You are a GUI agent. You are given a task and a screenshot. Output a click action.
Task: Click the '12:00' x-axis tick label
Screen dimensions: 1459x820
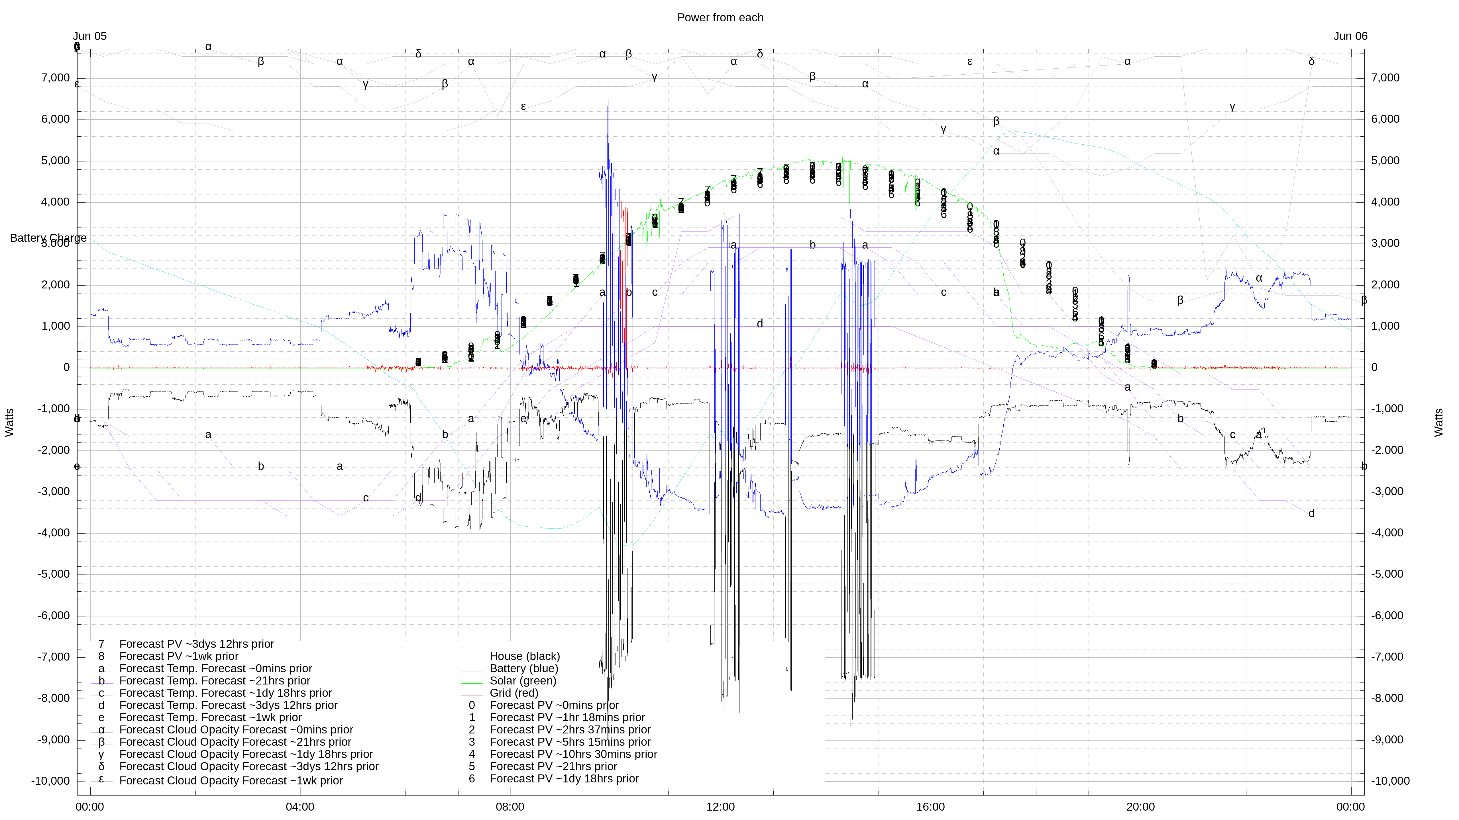pyautogui.click(x=720, y=807)
